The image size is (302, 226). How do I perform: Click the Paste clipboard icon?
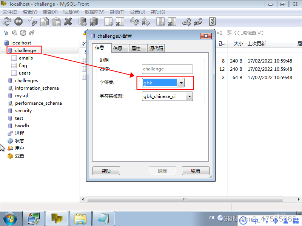tap(56, 21)
